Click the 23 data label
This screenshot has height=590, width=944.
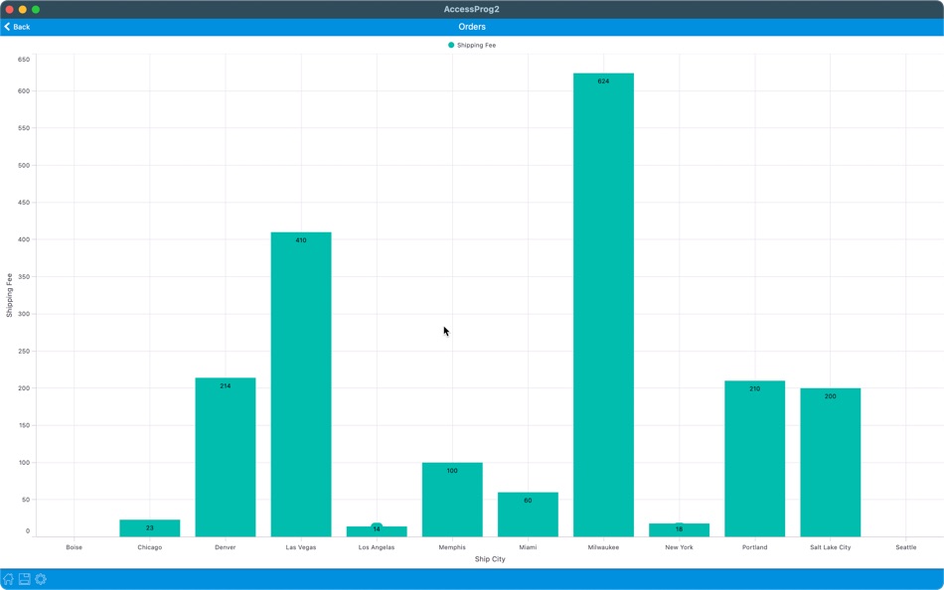click(150, 528)
